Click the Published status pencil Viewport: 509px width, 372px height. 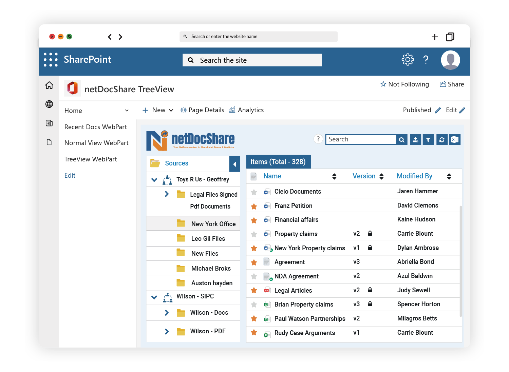(438, 110)
